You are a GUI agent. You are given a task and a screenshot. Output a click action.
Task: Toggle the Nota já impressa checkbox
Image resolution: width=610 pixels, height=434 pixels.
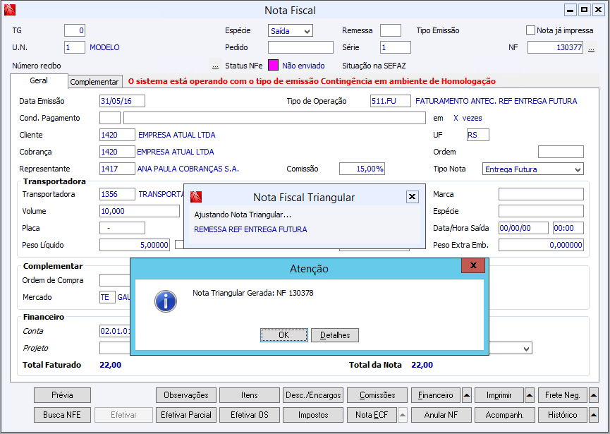tap(530, 30)
